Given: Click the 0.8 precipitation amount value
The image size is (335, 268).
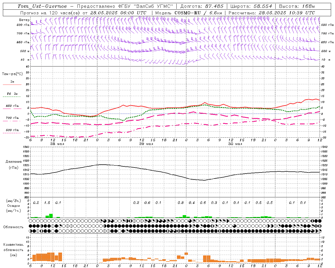Looking at the screenshot, I should (181, 203).
